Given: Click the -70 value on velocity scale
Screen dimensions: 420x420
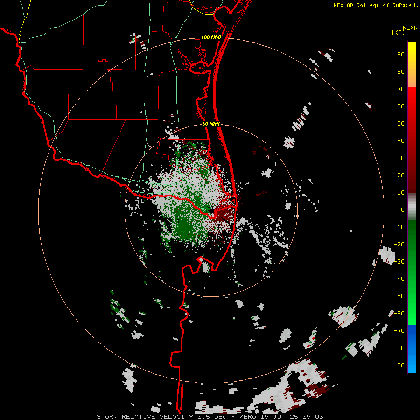Looking at the screenshot, I should click(x=399, y=331).
